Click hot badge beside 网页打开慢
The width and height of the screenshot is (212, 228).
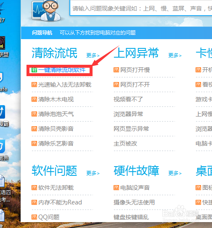117,70
